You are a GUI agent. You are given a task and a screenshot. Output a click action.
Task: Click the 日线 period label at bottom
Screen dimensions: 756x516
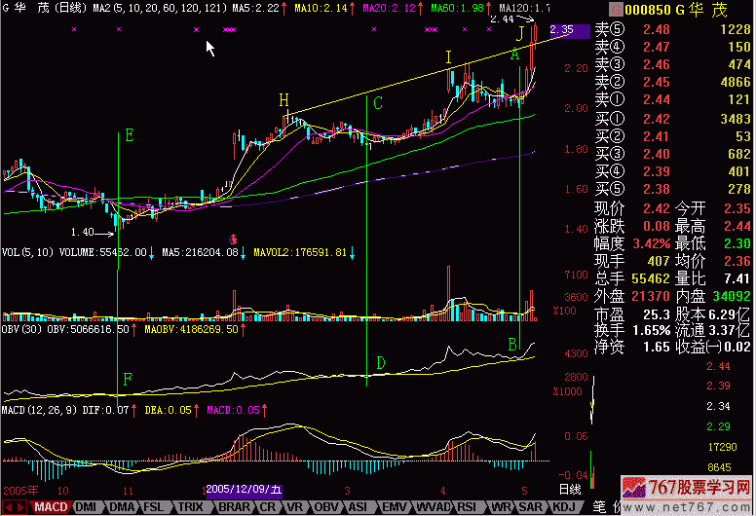pyautogui.click(x=568, y=489)
